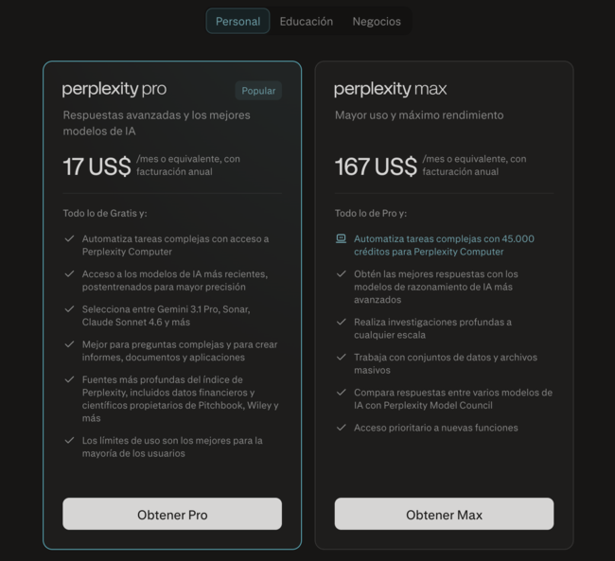Click checkmark next to límites de uso

(x=69, y=441)
